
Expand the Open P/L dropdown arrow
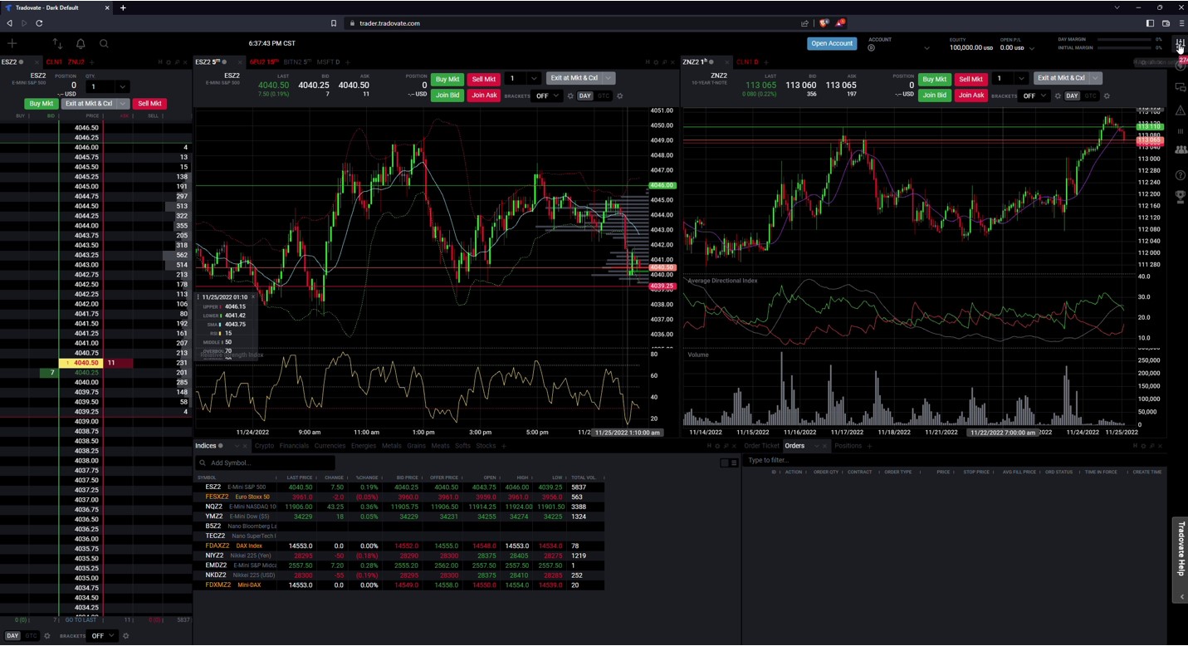(x=1032, y=48)
